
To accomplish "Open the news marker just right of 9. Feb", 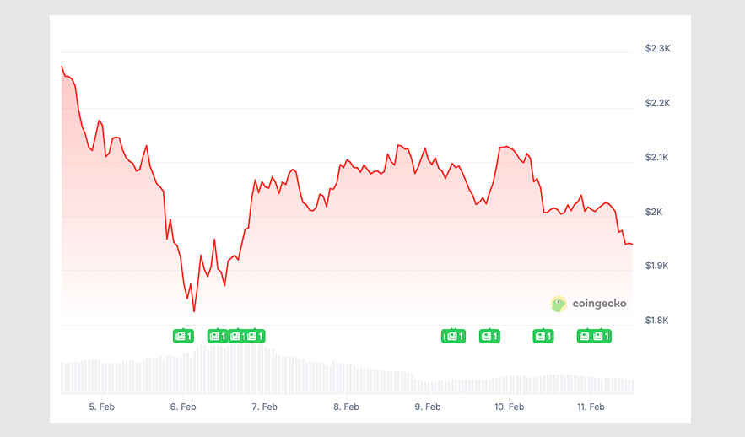I will 455,336.
